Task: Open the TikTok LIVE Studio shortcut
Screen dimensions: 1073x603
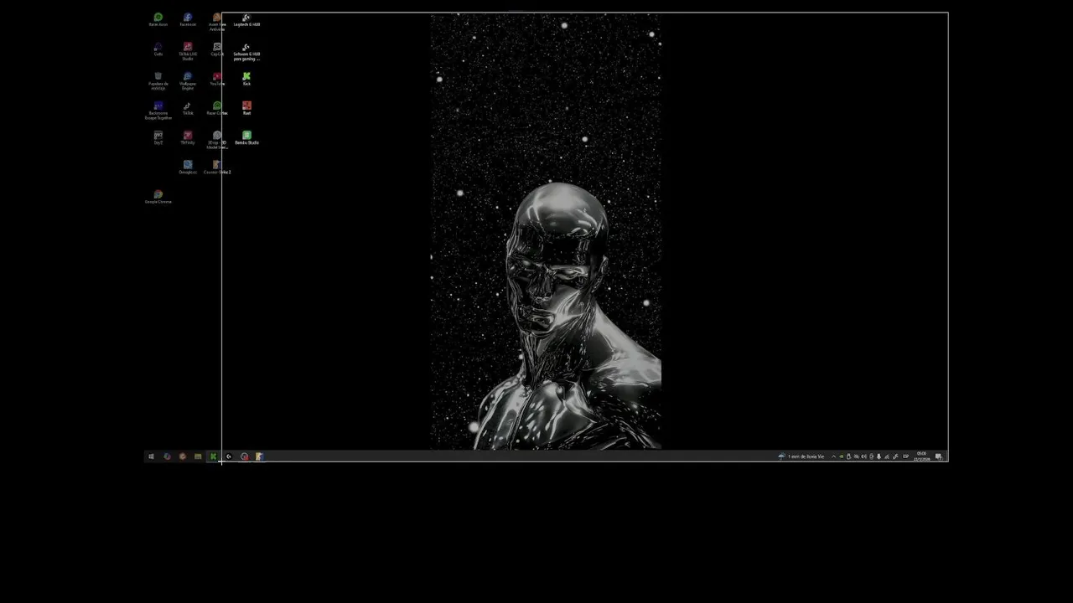Action: tap(187, 51)
